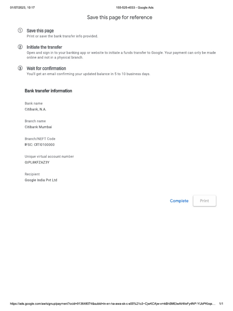Click the Complete link
Screen dimensions: 233x311
point(179,201)
